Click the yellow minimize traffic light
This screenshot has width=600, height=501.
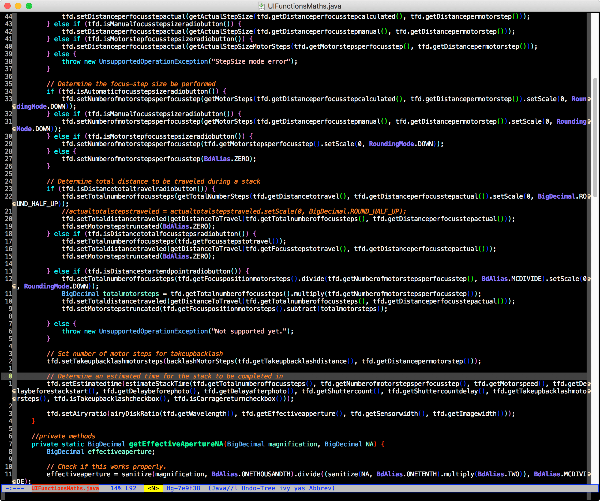(x=18, y=6)
